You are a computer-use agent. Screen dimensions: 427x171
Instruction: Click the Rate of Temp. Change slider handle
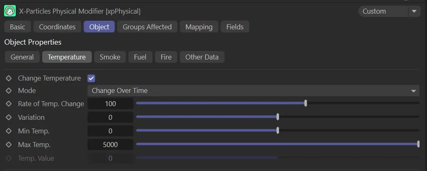coord(305,103)
